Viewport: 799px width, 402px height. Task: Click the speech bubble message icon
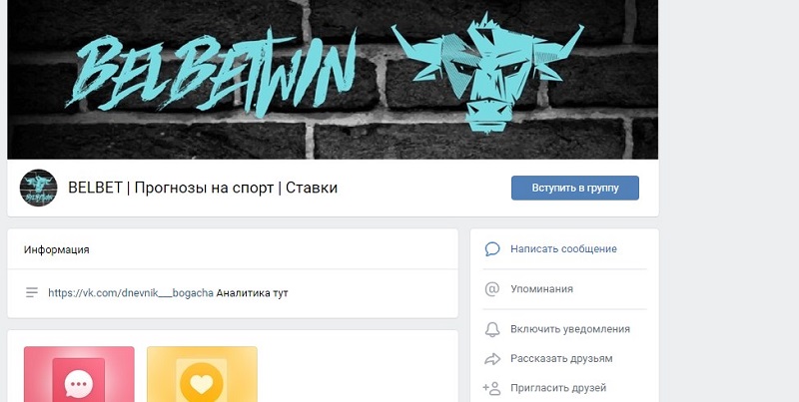coord(492,248)
